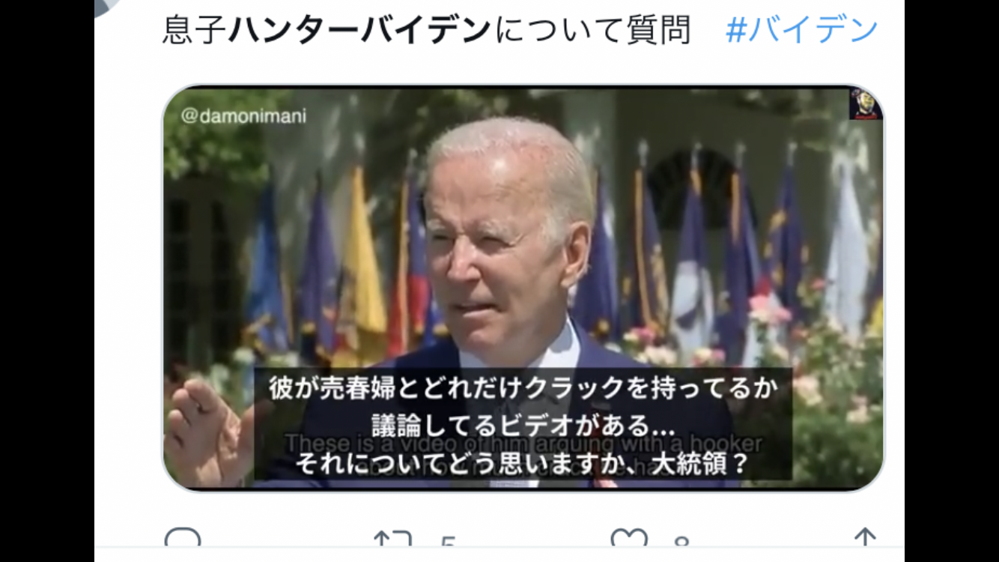
Task: Like the tweet with the heart icon
Action: click(x=629, y=540)
